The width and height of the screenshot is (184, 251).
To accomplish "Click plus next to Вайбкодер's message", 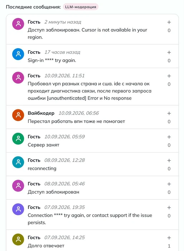I will [169, 113].
